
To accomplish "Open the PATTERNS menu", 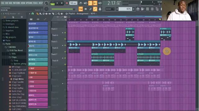I will (16, 3).
